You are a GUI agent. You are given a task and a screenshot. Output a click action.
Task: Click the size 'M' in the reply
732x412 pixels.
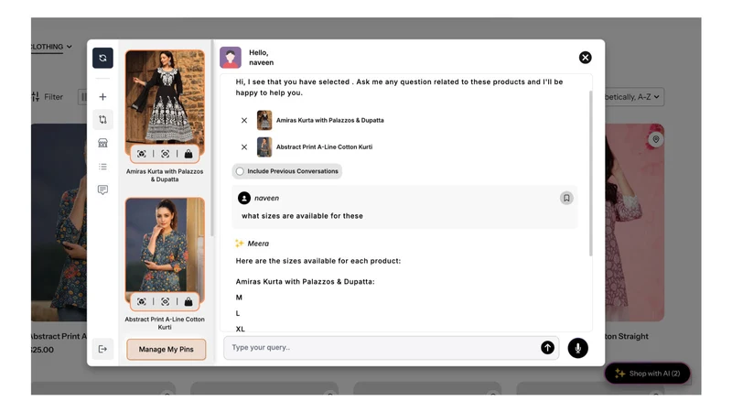coord(239,298)
